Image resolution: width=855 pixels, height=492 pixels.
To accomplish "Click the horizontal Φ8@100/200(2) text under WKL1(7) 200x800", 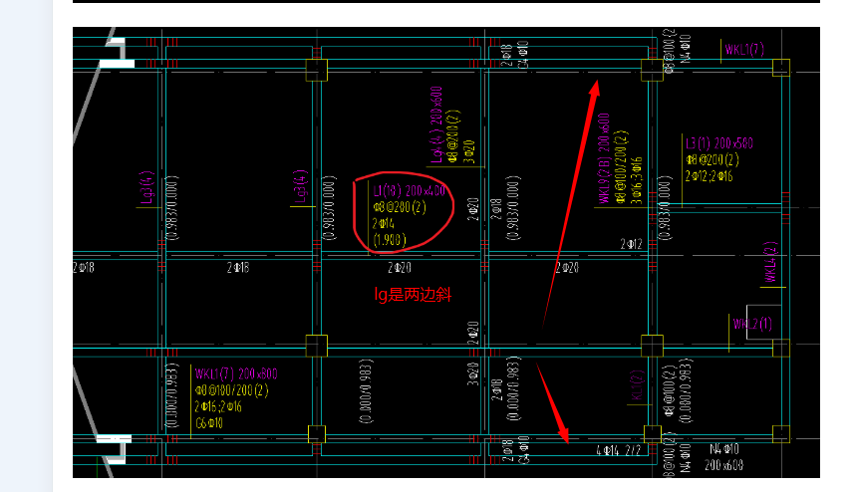I will tap(232, 390).
